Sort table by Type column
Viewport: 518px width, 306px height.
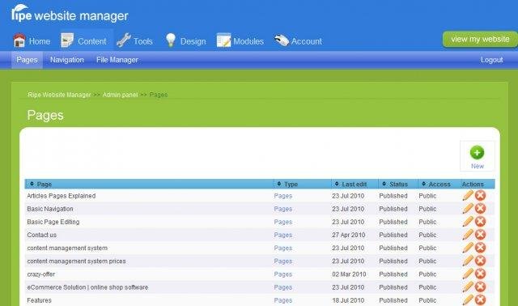pos(287,184)
